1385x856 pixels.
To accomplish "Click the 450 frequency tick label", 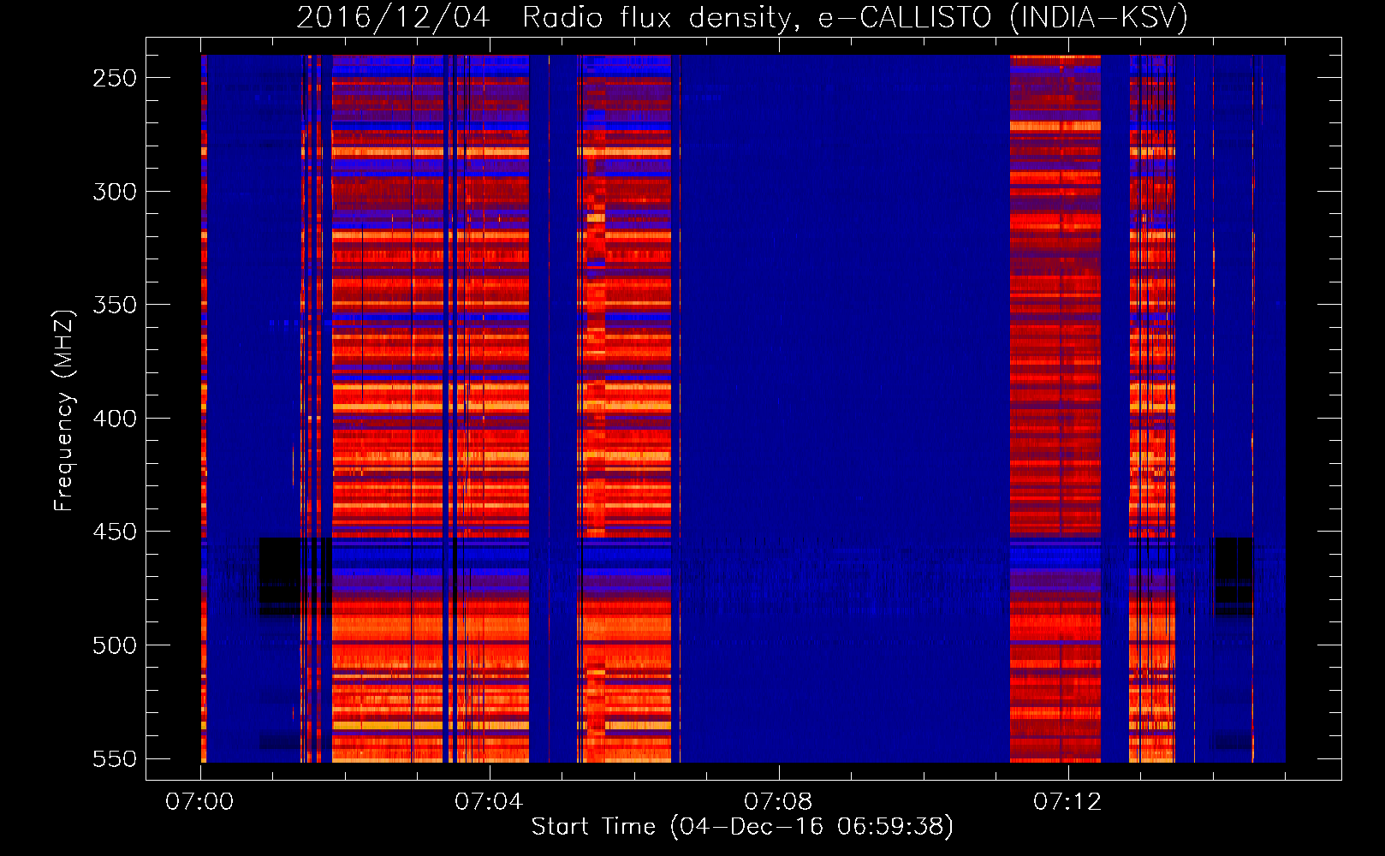I will (115, 532).
